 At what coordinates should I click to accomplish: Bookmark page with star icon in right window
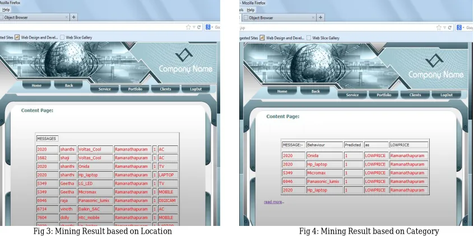coord(439,27)
